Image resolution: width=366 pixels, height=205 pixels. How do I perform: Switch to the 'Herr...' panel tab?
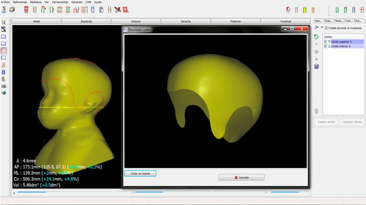point(319,21)
